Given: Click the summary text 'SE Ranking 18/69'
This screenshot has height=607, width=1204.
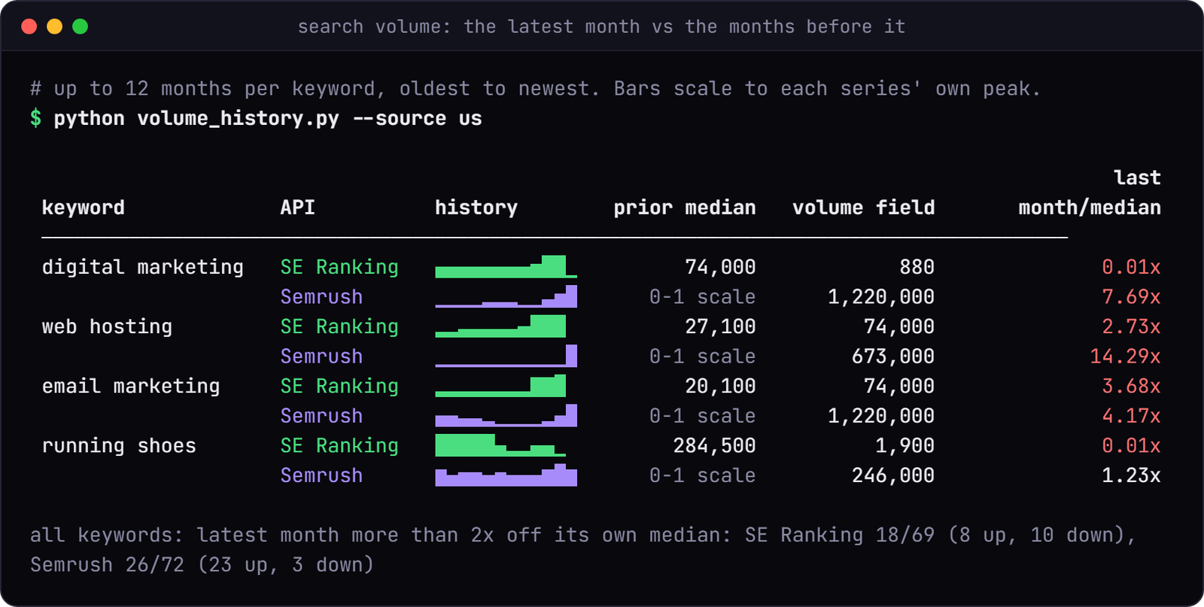Looking at the screenshot, I should [840, 535].
